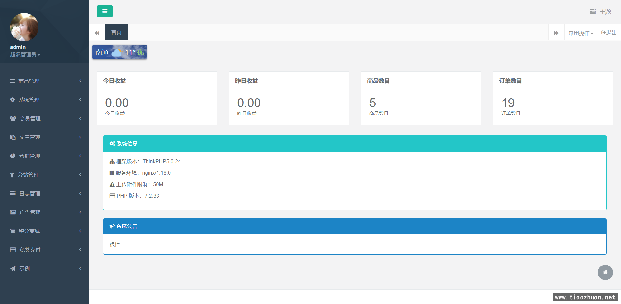The width and height of the screenshot is (621, 304).
Task: Open 广告管理 menu label
Action: click(30, 212)
